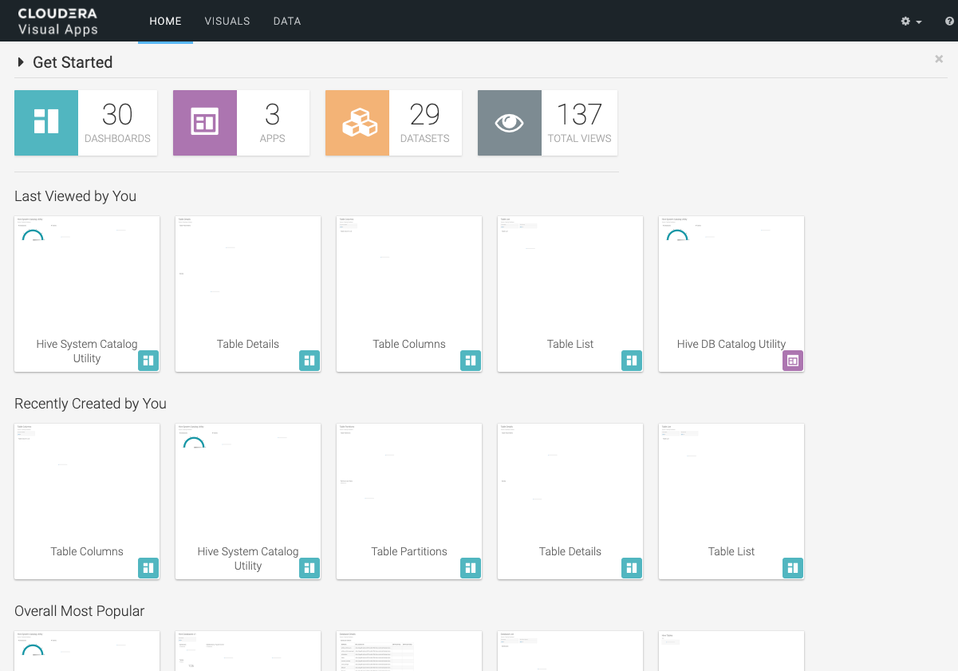Click dashboard icon on recently created Table List card
Screen dimensions: 958x671
792,568
